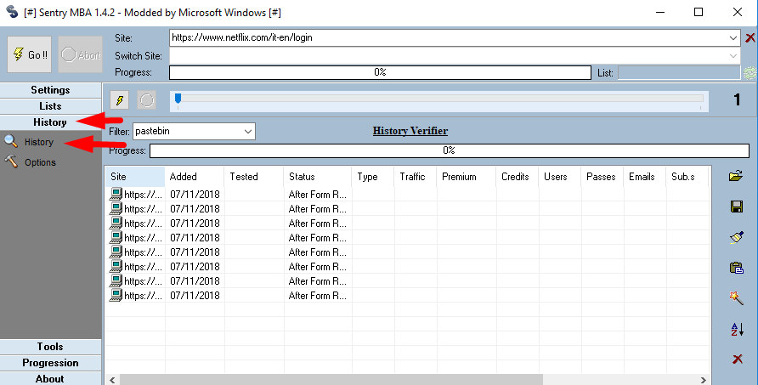This screenshot has height=385, width=758.
Task: Click the floppy disk save icon
Action: point(737,207)
